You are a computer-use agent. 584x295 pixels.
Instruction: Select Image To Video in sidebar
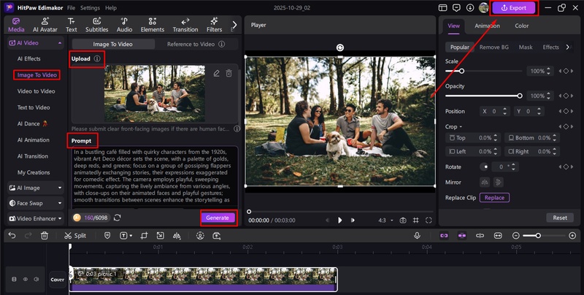(x=37, y=75)
